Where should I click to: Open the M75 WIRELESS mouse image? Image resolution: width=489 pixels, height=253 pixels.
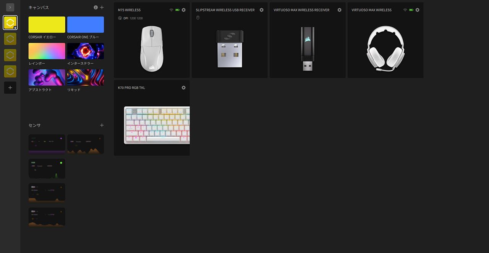tap(152, 48)
